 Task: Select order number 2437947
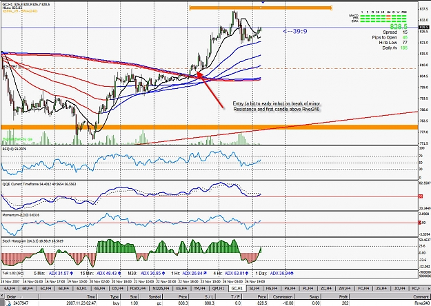pyautogui.click(x=22, y=303)
